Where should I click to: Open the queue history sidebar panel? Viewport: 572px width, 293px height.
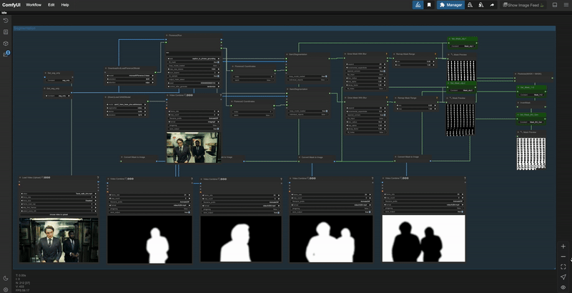[x=6, y=21]
